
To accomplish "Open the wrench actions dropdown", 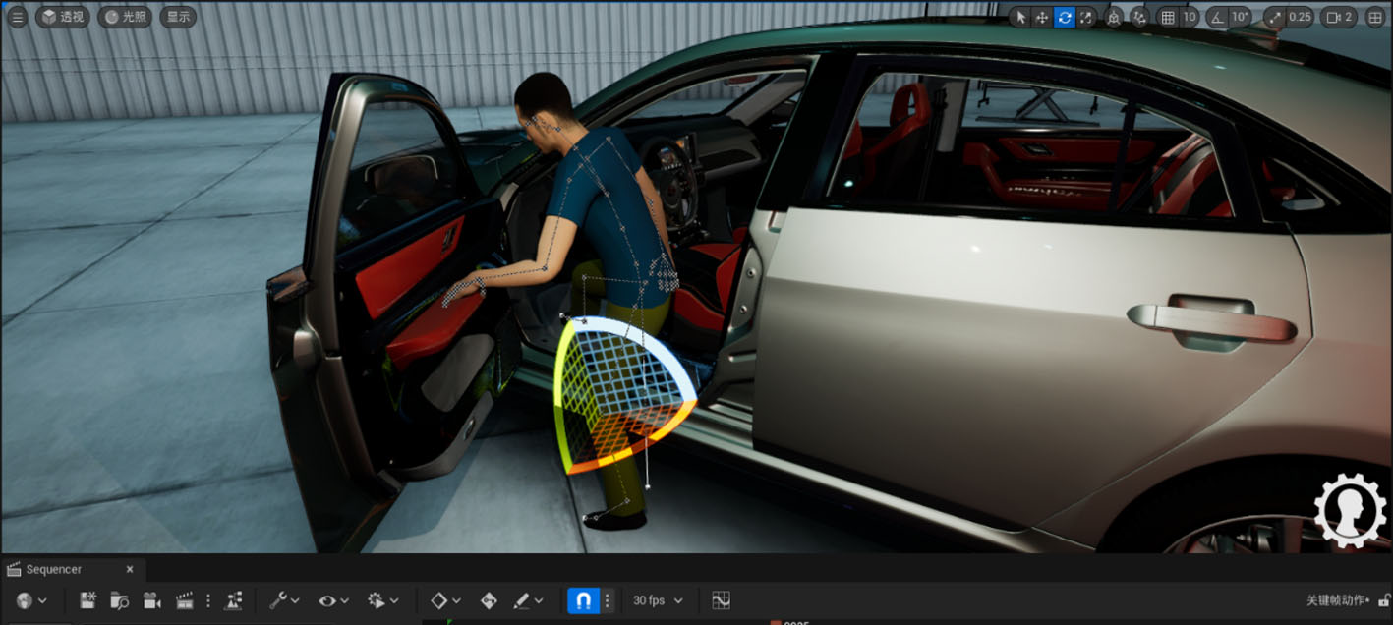I will click(x=285, y=600).
